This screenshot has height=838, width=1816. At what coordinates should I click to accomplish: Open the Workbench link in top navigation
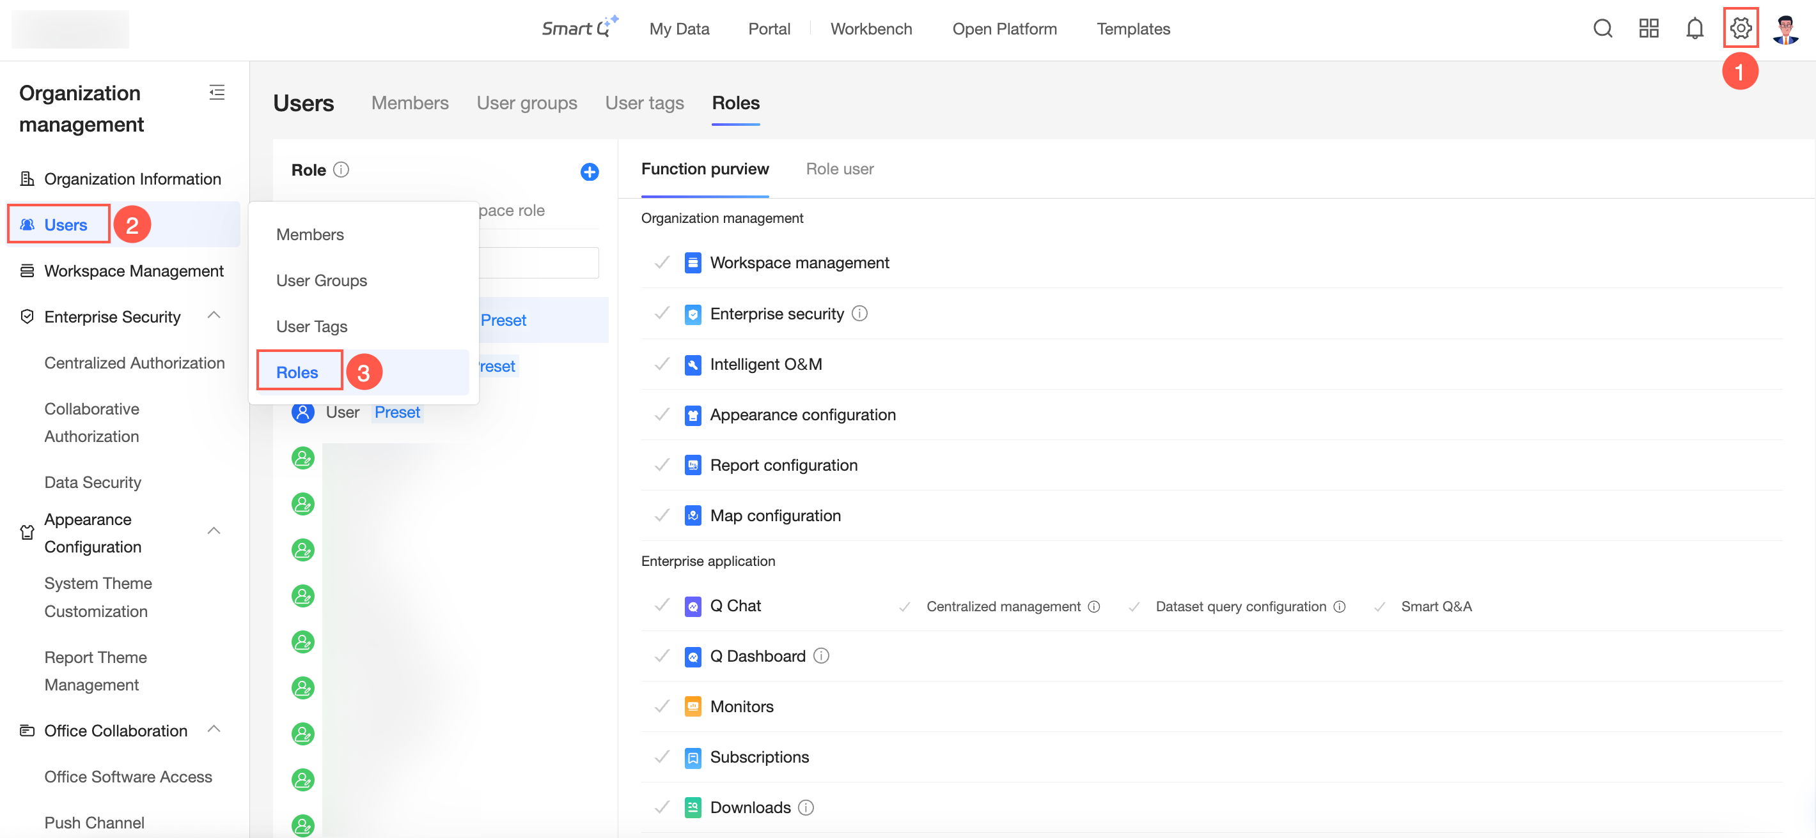[x=871, y=29]
